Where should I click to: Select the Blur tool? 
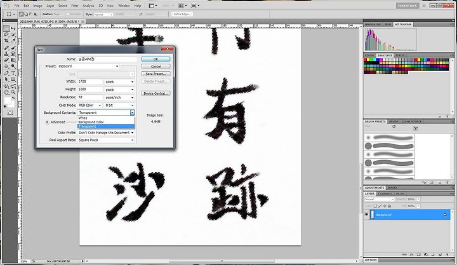tap(6, 66)
